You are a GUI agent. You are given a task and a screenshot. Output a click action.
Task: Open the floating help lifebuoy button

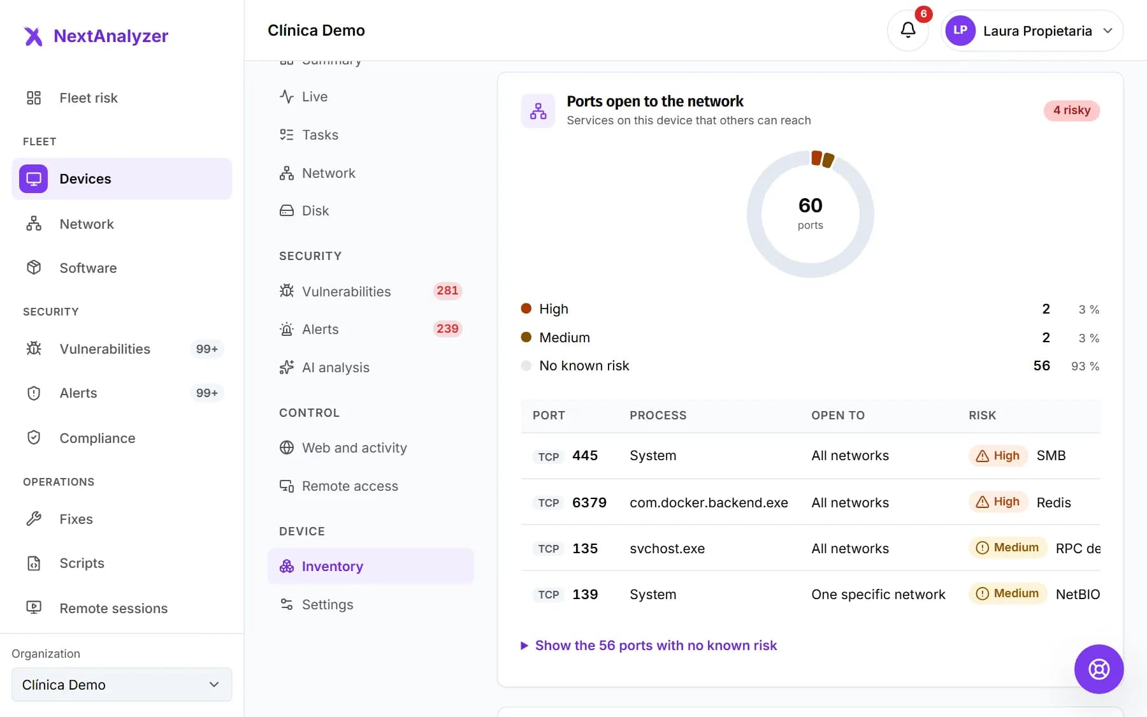[x=1099, y=669]
